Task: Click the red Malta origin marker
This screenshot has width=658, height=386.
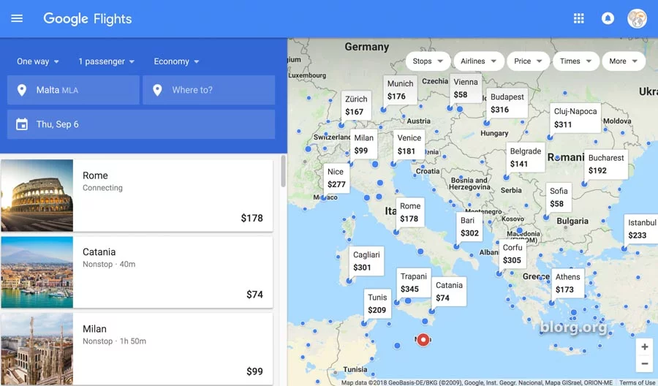Action: pos(423,339)
